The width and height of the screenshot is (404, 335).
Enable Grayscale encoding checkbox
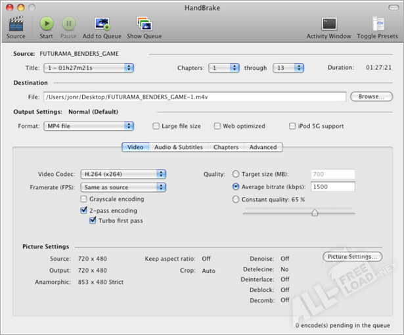(x=83, y=199)
